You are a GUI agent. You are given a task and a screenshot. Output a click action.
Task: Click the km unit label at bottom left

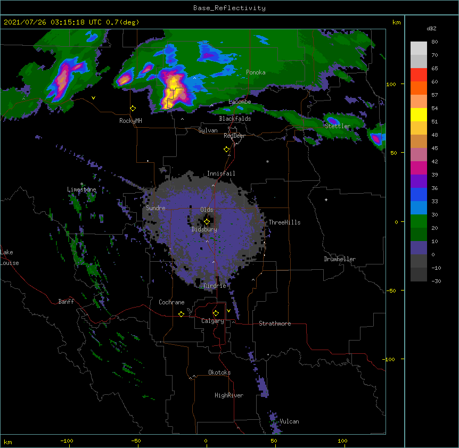point(8,442)
